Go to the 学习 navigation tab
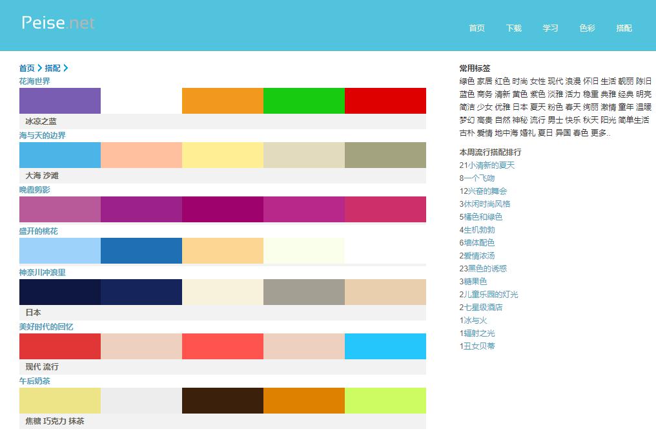The image size is (656, 431). click(x=550, y=28)
